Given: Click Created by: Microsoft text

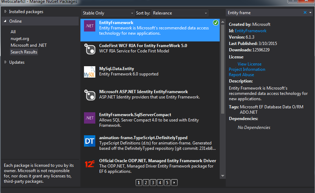Looking at the screenshot, I should pyautogui.click(x=249, y=24).
